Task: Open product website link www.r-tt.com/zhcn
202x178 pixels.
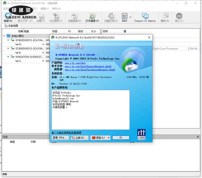Action: (x=75, y=63)
